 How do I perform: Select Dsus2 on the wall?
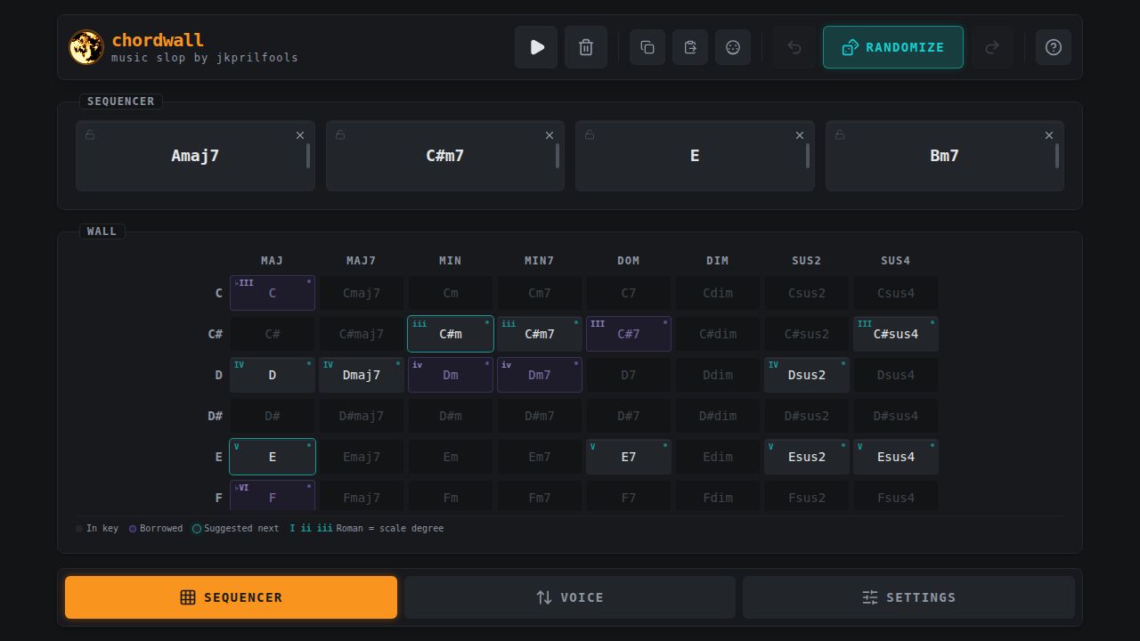point(807,375)
